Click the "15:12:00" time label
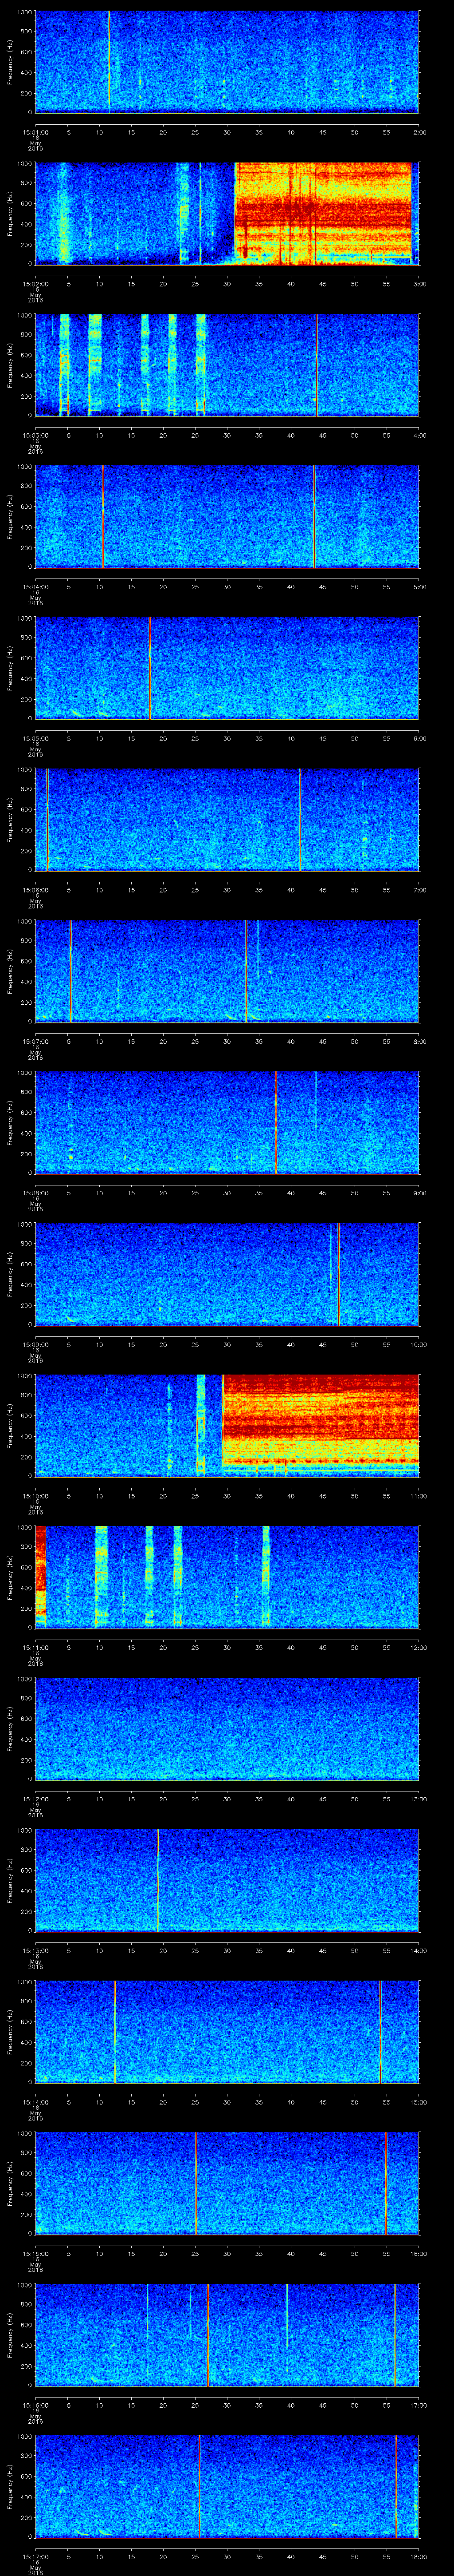 [x=35, y=1799]
